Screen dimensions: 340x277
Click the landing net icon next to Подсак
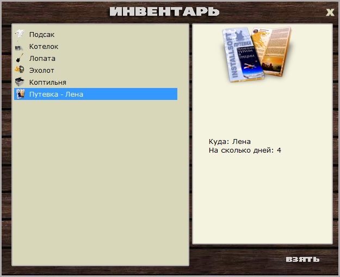click(20, 34)
